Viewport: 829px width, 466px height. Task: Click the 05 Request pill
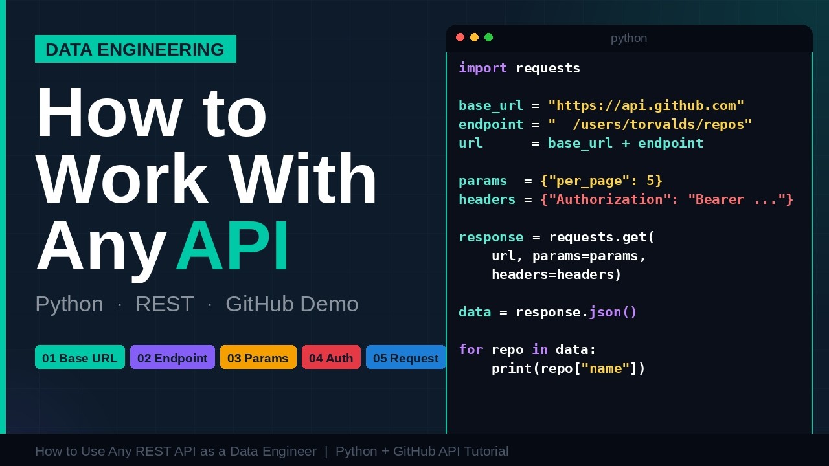click(405, 357)
